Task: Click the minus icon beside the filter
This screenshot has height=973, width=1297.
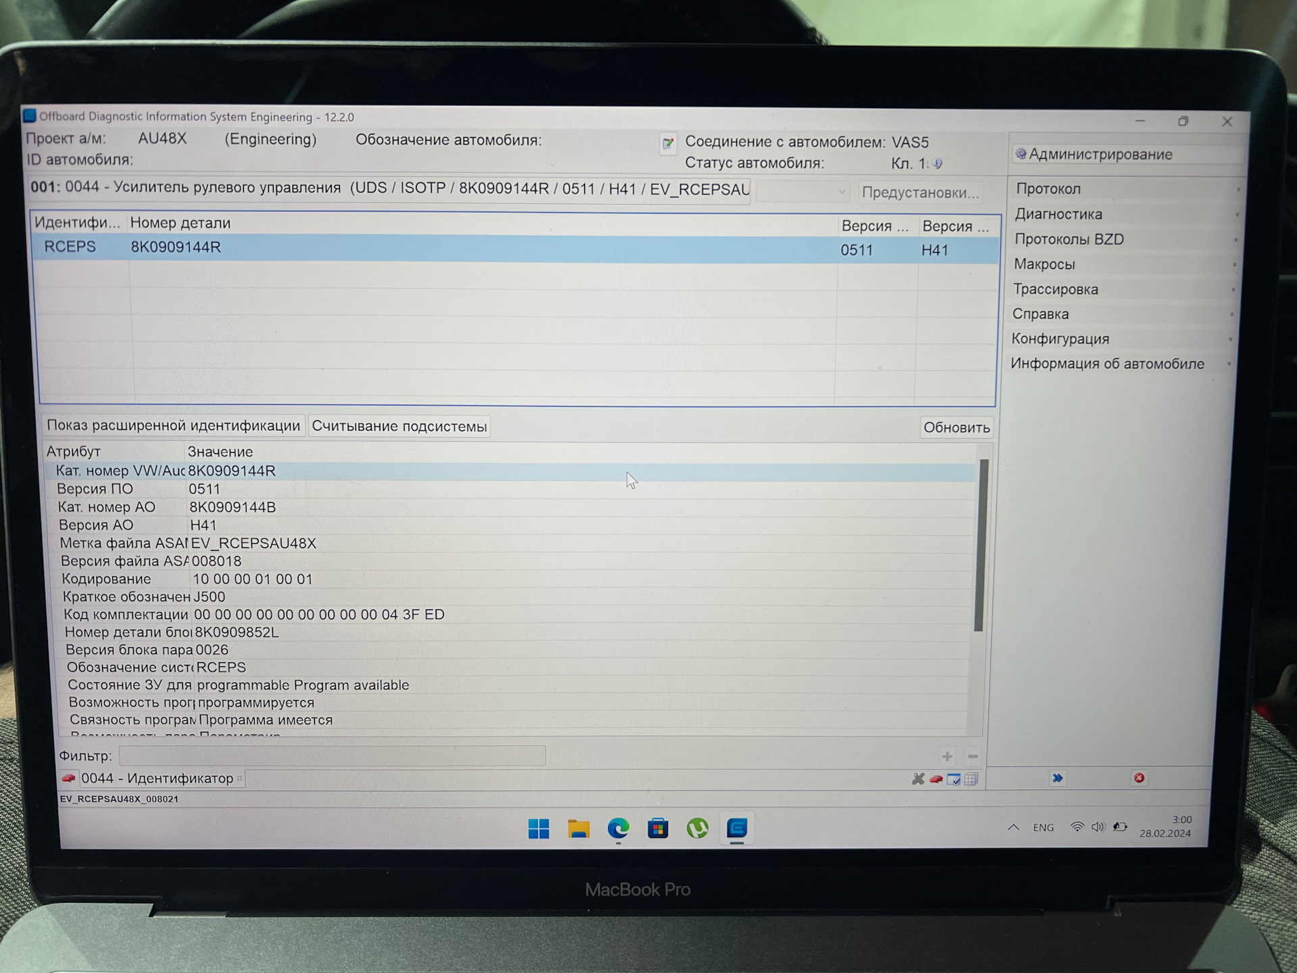Action: point(973,757)
